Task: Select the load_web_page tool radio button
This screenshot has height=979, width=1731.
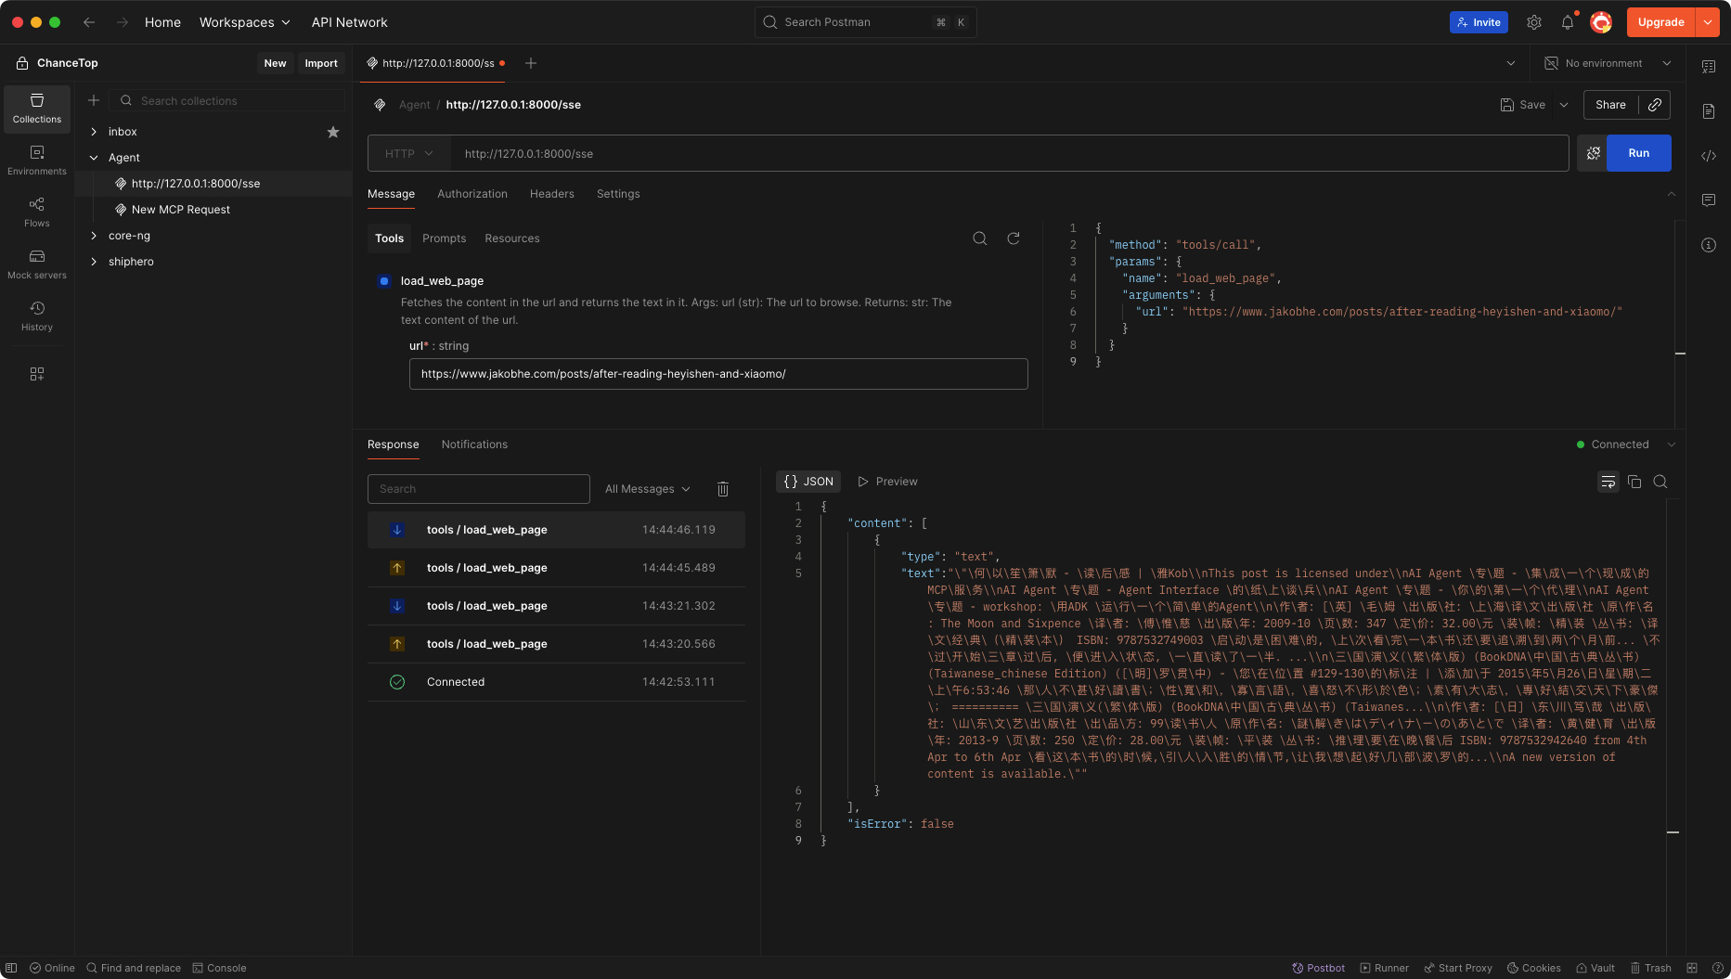Action: [x=384, y=281]
